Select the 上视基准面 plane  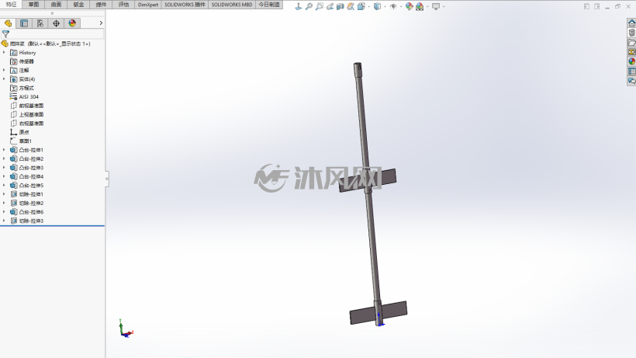coord(27,114)
